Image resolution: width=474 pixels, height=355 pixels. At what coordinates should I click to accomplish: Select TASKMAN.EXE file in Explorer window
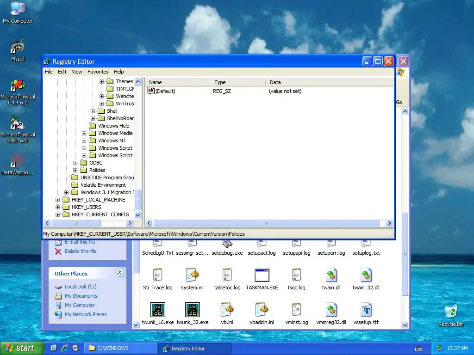[262, 279]
